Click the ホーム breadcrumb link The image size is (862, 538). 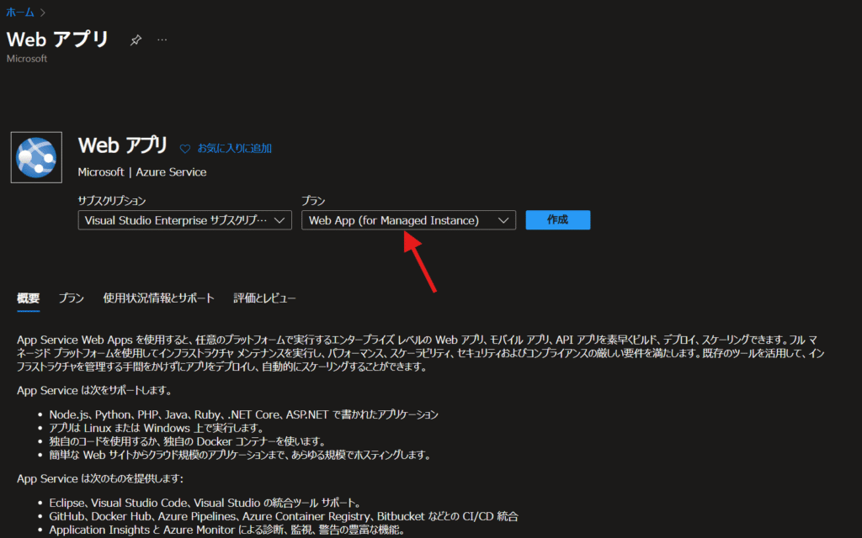coord(20,12)
